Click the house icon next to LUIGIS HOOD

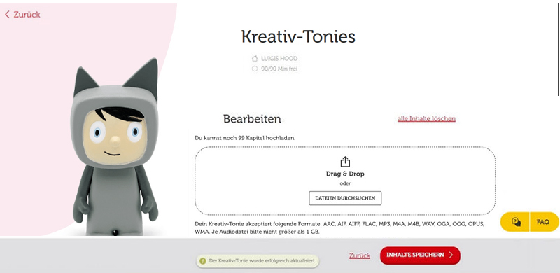(x=255, y=59)
